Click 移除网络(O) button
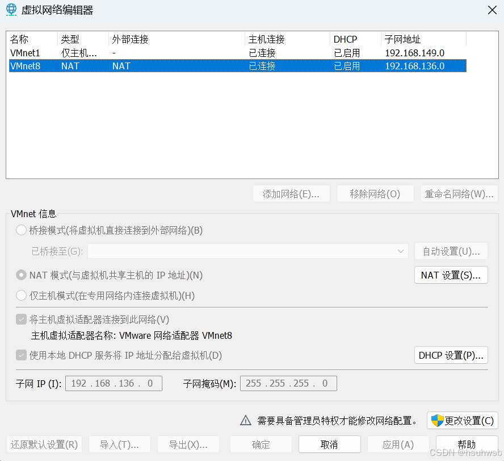The height and width of the screenshot is (461, 504). [x=375, y=194]
